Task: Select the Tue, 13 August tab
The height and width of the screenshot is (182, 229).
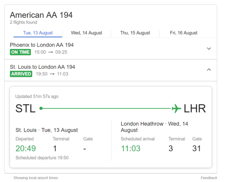Action: 38,33
